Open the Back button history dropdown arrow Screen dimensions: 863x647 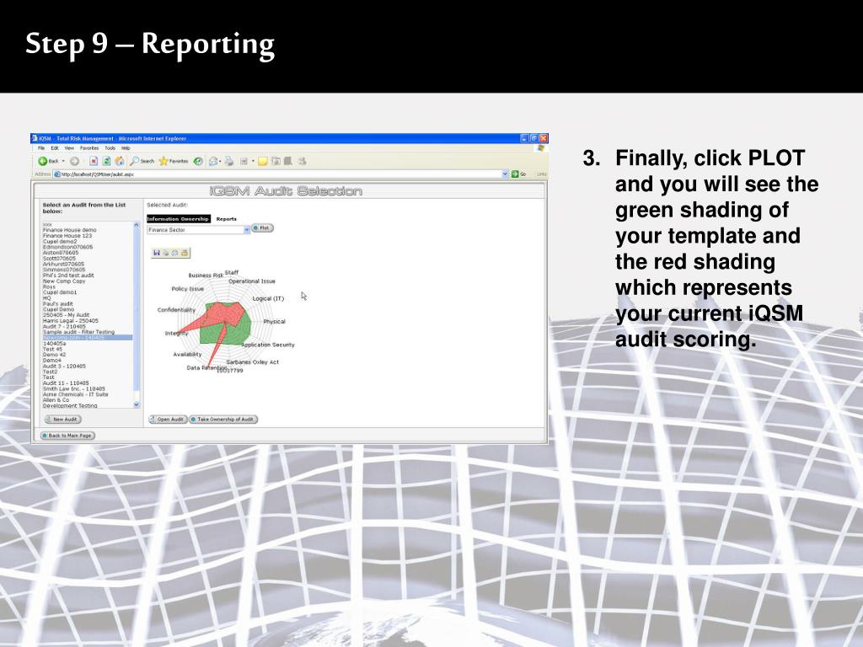[x=63, y=161]
